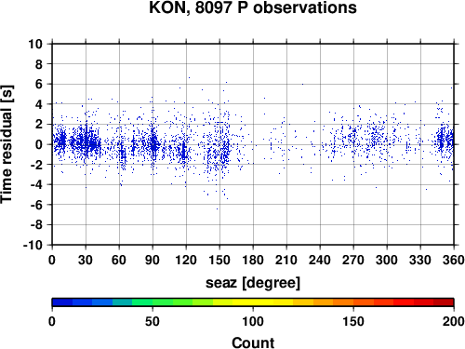Click the seaz [degree] x-axis label
The image size is (465, 349).
pos(253,283)
